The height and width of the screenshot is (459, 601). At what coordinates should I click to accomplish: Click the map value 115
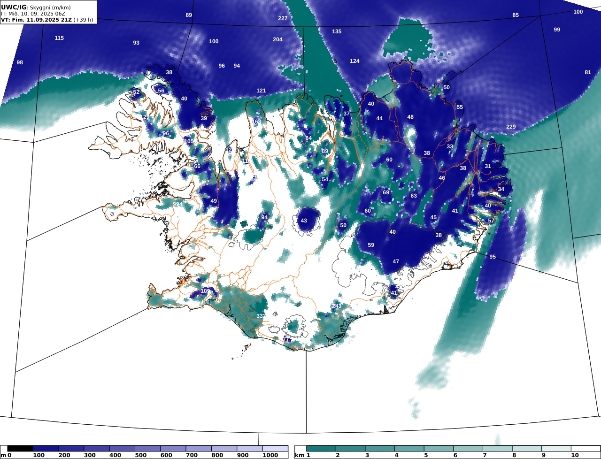tap(59, 38)
